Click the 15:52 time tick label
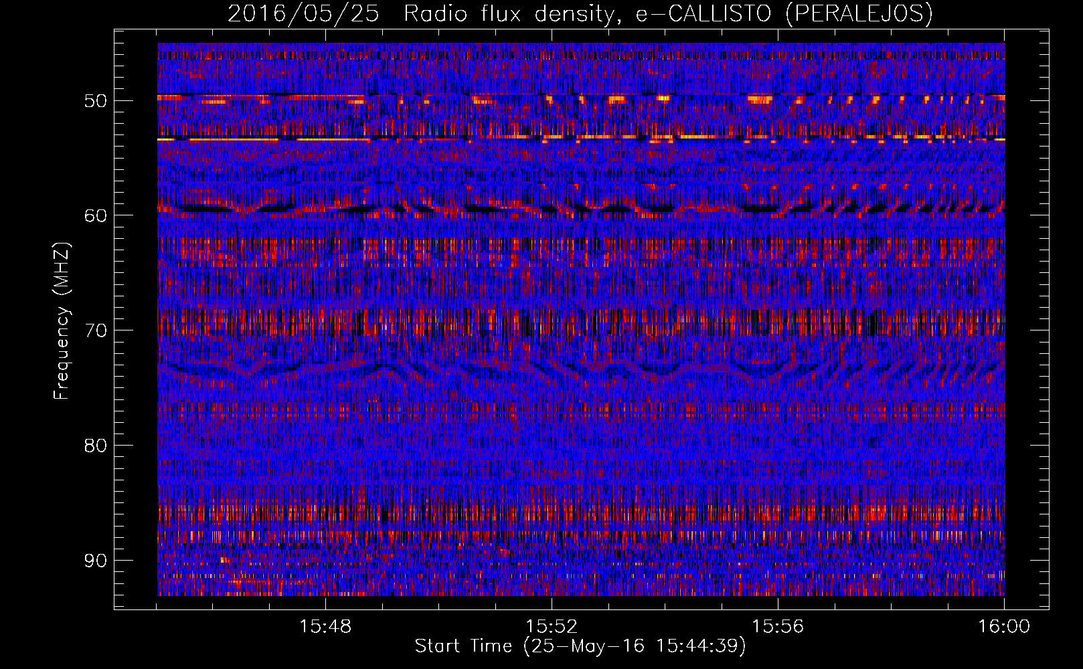Viewport: 1083px width, 669px height. (x=552, y=627)
